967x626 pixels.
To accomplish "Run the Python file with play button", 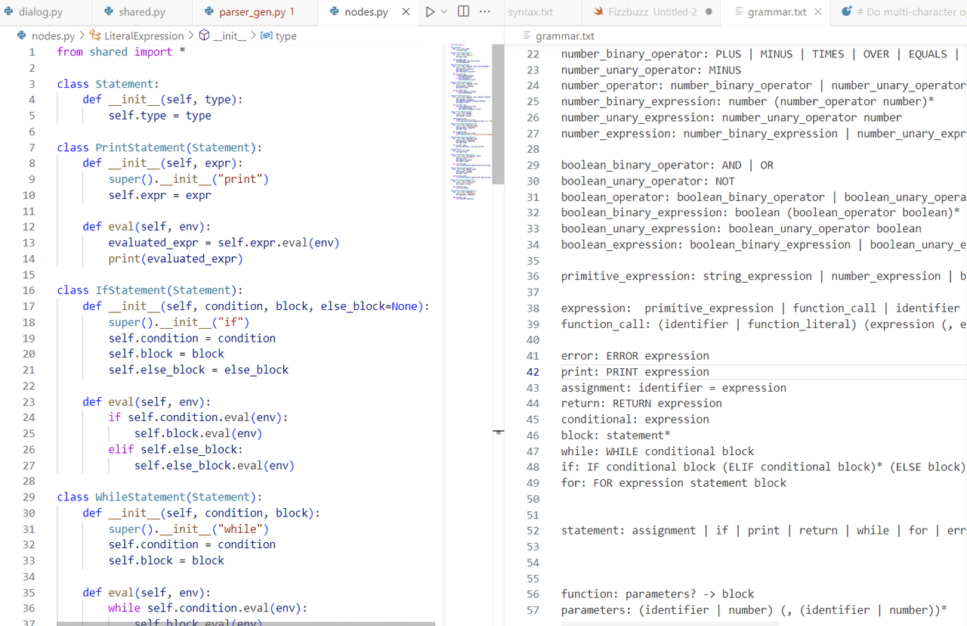I will (430, 12).
